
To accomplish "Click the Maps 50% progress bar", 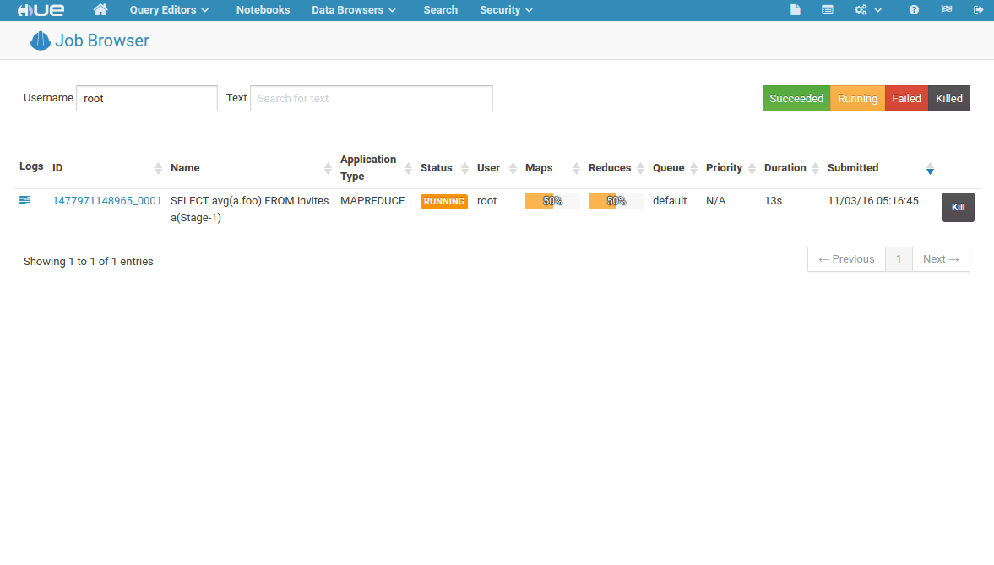I will click(x=552, y=201).
